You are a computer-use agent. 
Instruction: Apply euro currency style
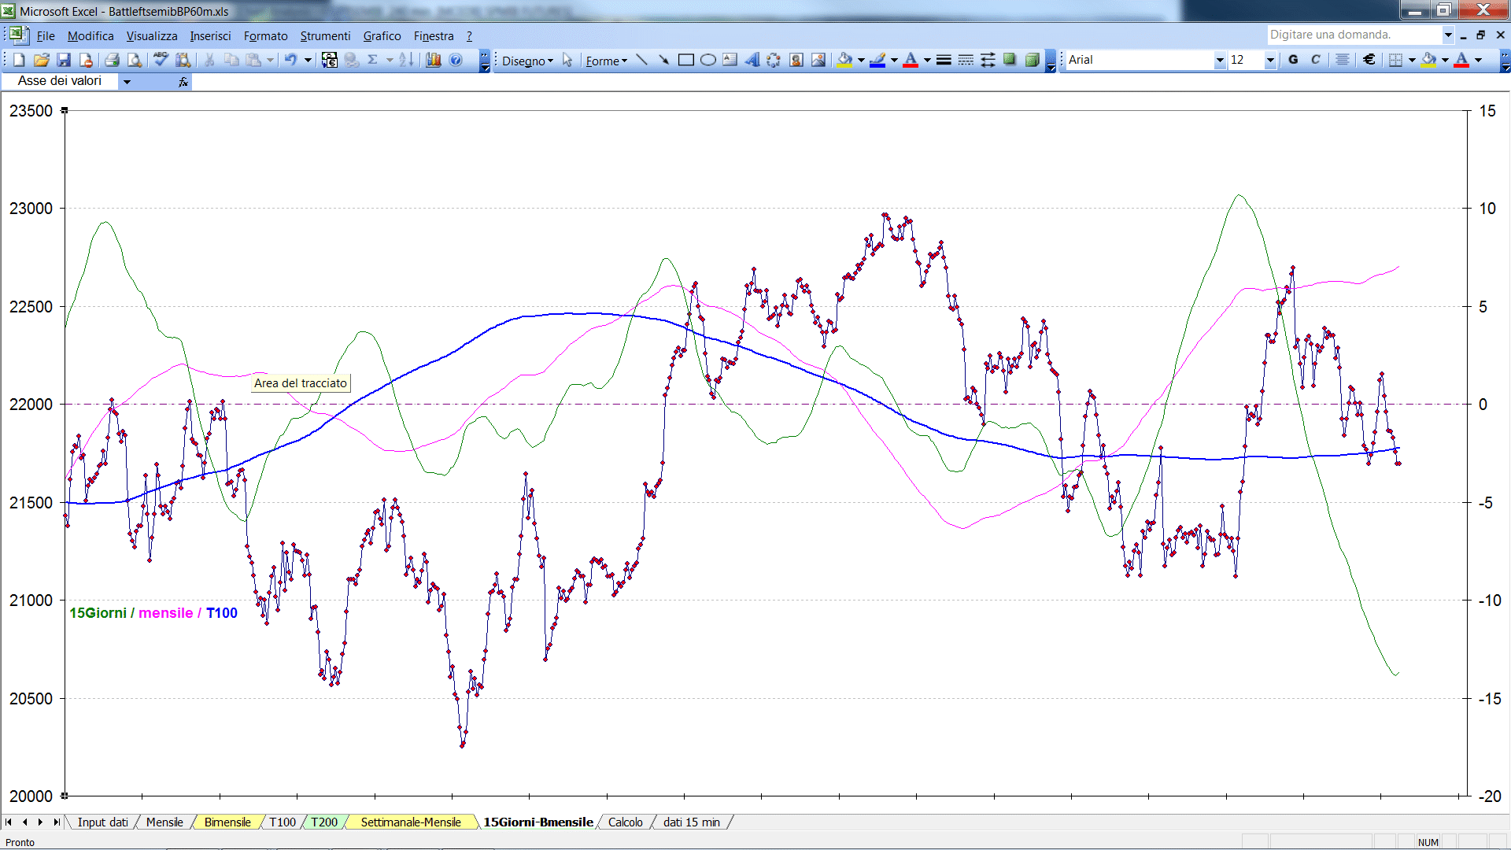[x=1369, y=60]
